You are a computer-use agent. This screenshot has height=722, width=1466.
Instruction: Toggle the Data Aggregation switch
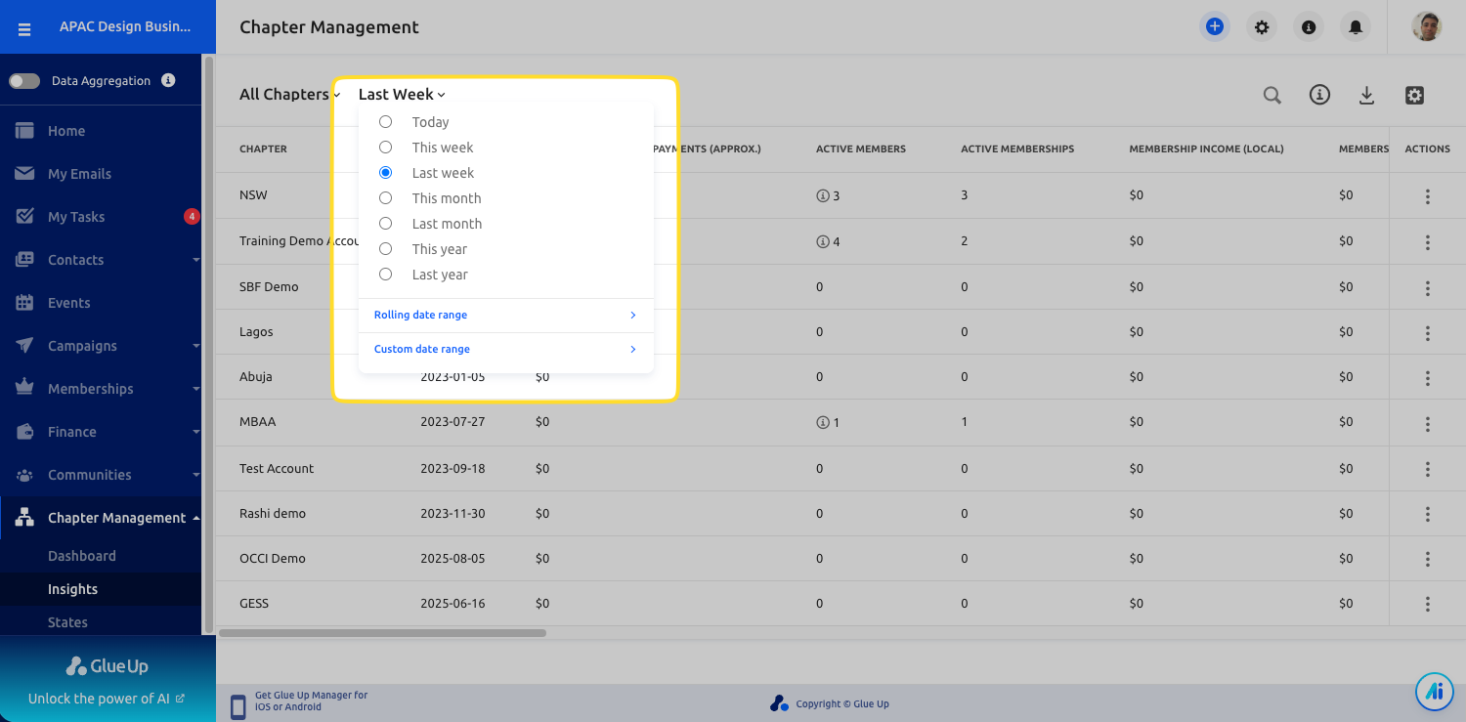pos(24,81)
